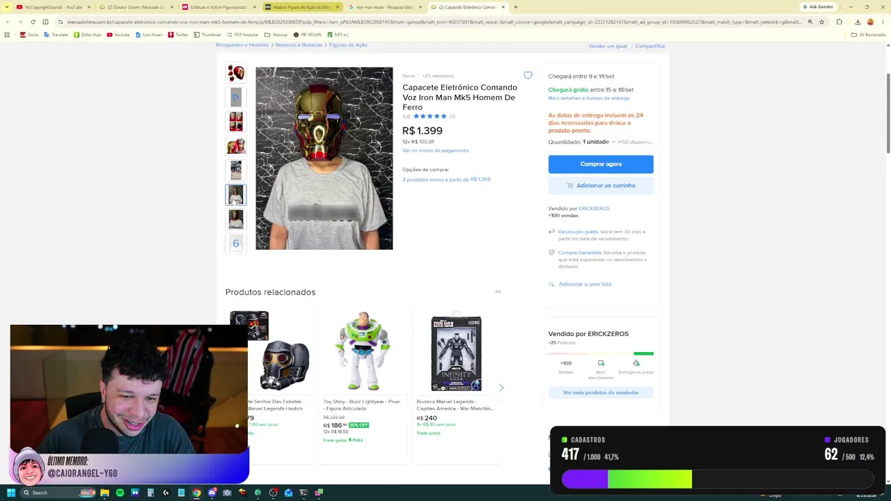The image size is (891, 501).
Task: Open Ver os meios de pagamento link
Action: (435, 150)
